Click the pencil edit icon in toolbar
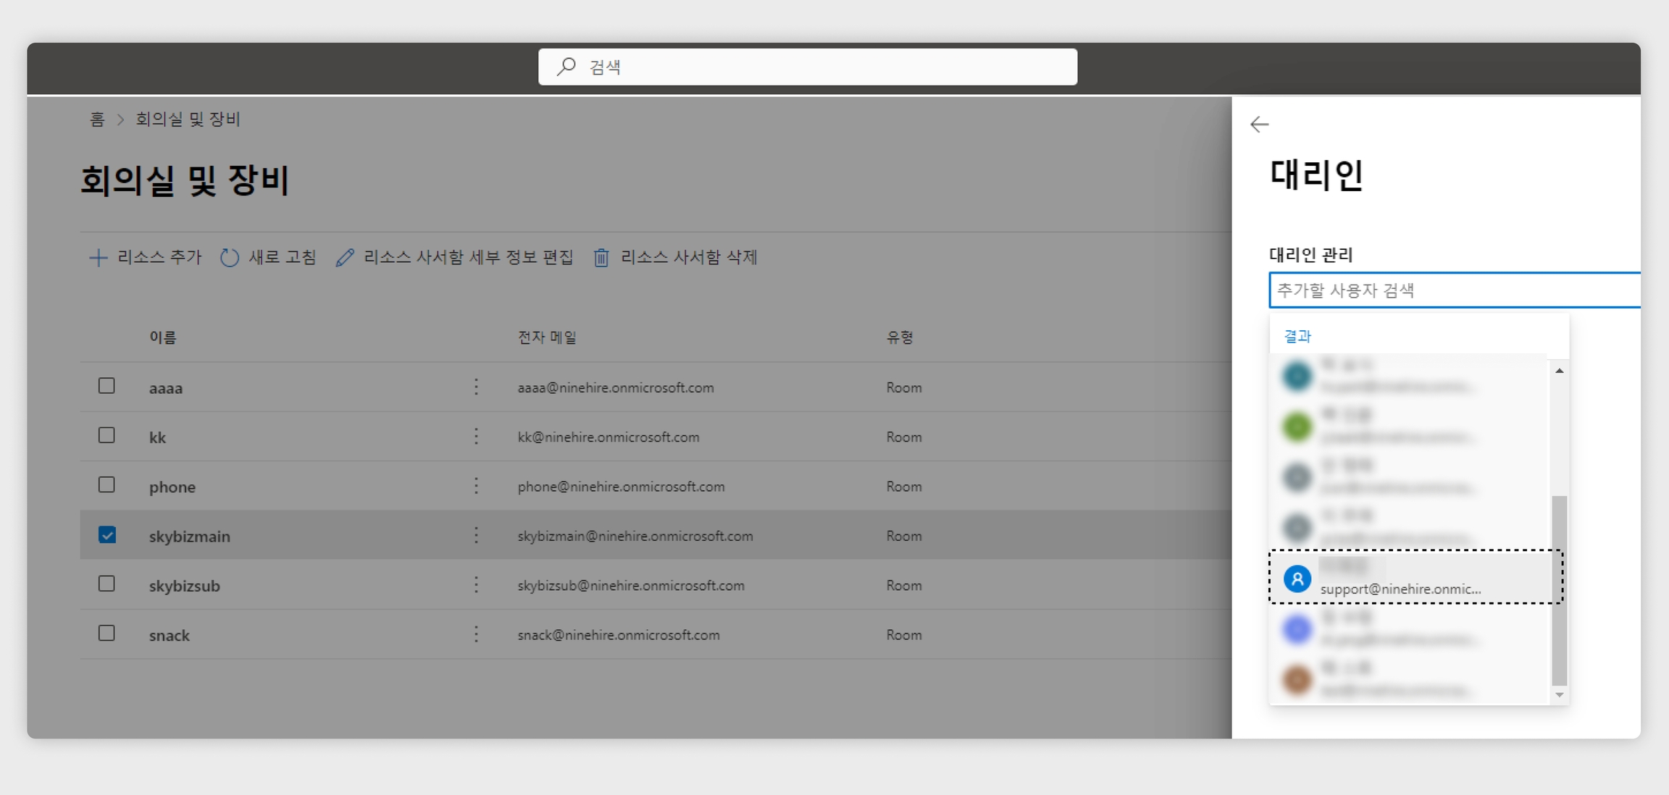The height and width of the screenshot is (795, 1669). [x=345, y=258]
